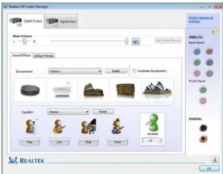This screenshot has height=174, width=223.
Task: Click the pink back panel jack
Action: pos(197,73)
